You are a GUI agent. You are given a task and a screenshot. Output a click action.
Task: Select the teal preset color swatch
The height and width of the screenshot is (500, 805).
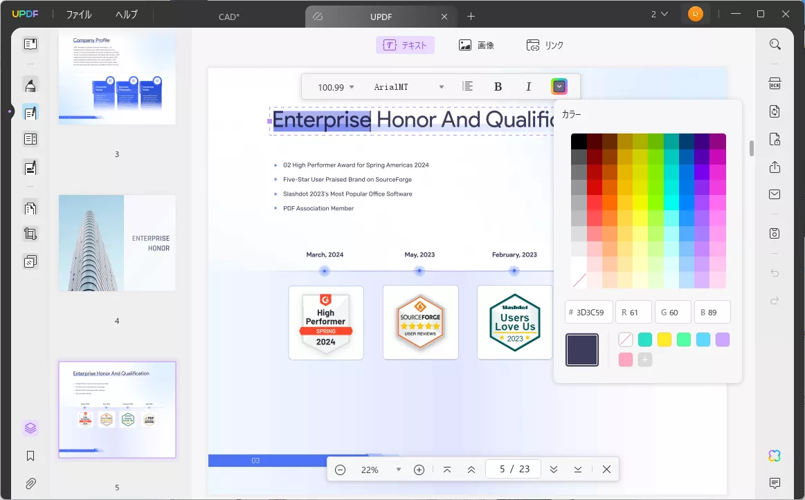point(645,340)
